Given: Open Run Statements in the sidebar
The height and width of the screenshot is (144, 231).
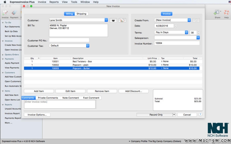Looking at the screenshot, I should 12,27.
